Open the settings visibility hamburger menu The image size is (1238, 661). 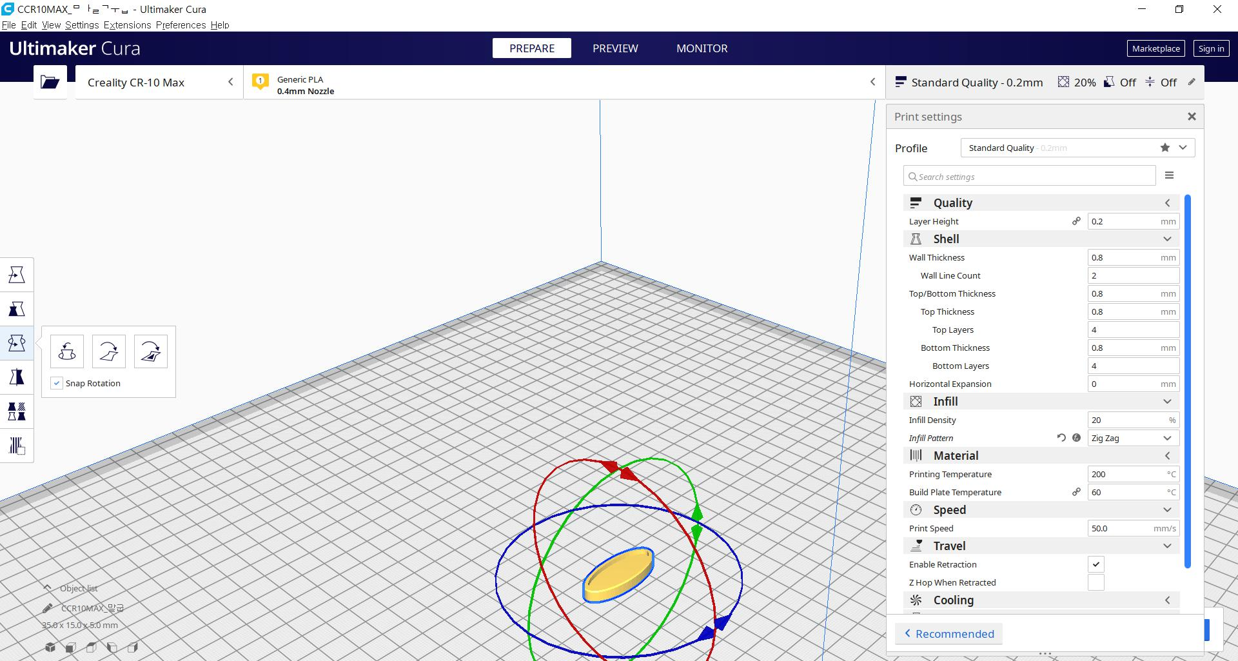click(x=1170, y=175)
